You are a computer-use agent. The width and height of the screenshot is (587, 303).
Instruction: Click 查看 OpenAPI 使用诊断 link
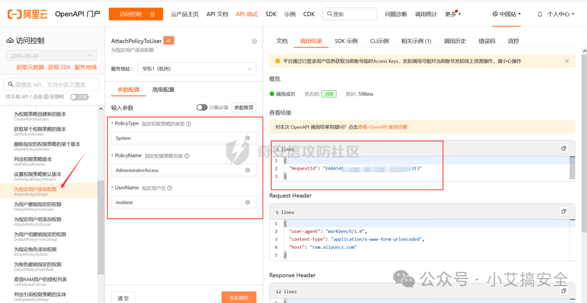[x=383, y=127]
